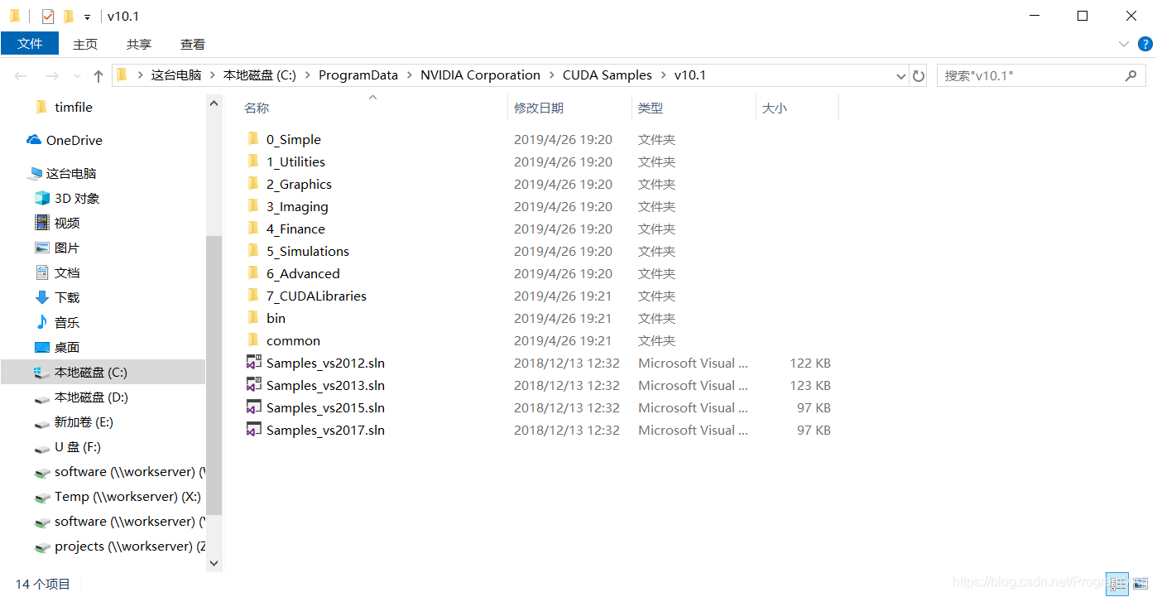The width and height of the screenshot is (1157, 597).
Task: Select the Samples_vs2017.sln solution file icon
Action: coord(254,430)
